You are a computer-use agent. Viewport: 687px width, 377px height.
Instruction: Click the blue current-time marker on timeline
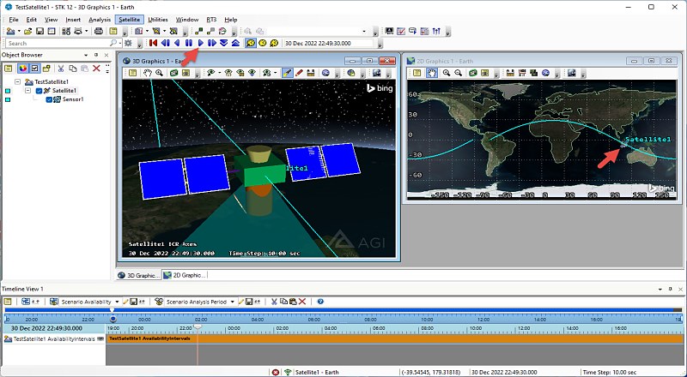[x=112, y=320]
